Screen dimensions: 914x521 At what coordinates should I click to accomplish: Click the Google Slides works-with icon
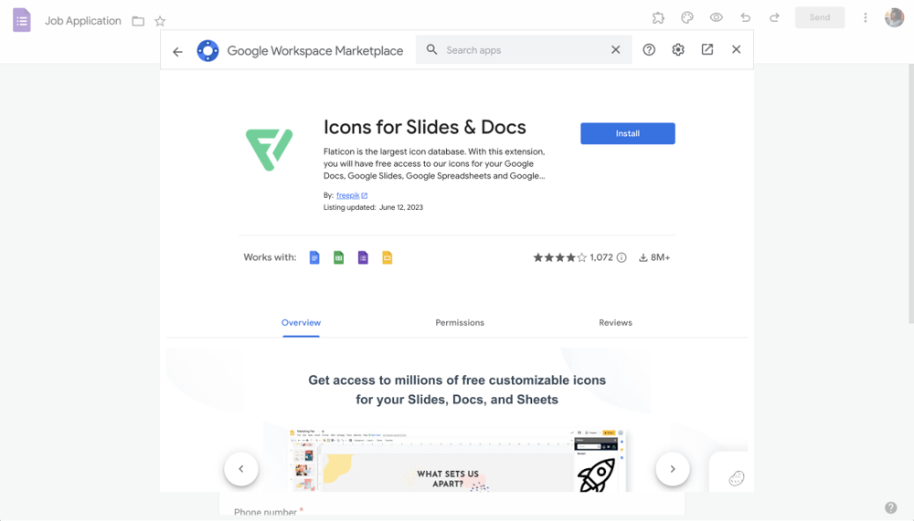(387, 257)
